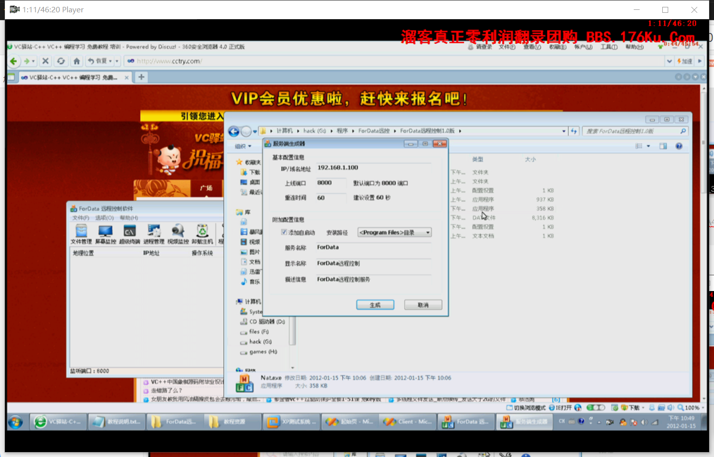Click the 重连时间 field showing 60
Screen dimensions: 714x457
pyautogui.click(x=330, y=197)
